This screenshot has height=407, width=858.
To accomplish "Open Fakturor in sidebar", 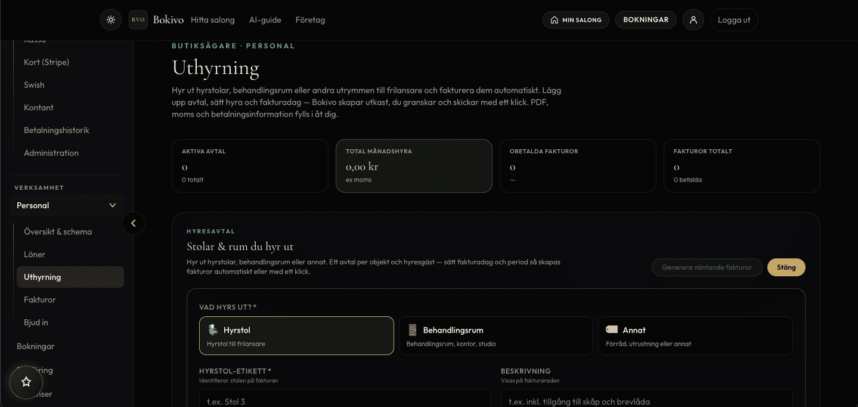I will tap(70, 300).
